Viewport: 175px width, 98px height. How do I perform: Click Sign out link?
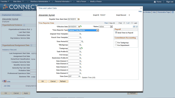pos(170,2)
